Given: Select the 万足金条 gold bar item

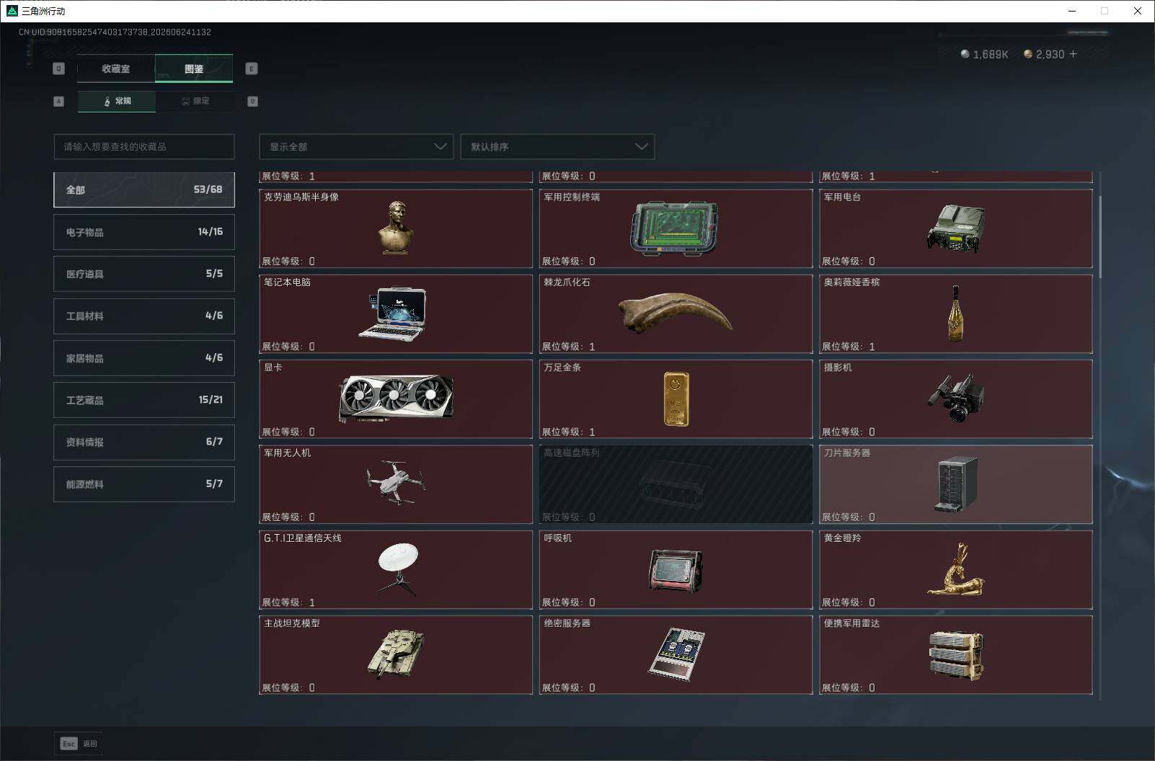Looking at the screenshot, I should pyautogui.click(x=676, y=399).
